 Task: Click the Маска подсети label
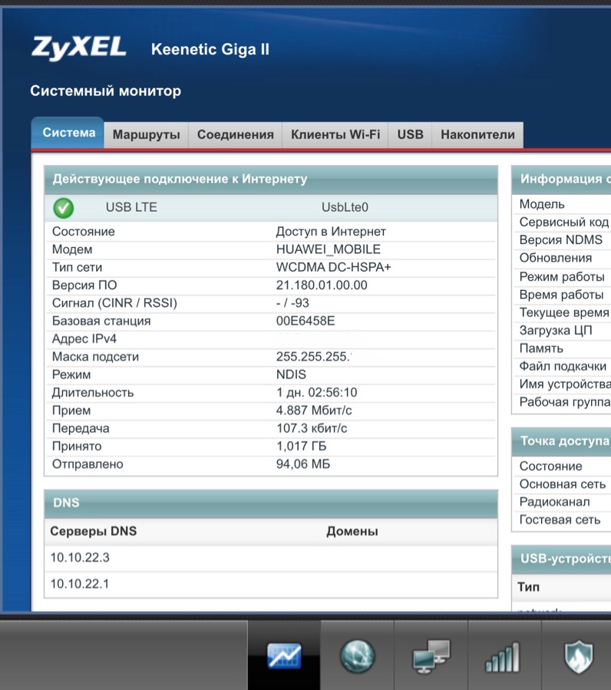95,357
